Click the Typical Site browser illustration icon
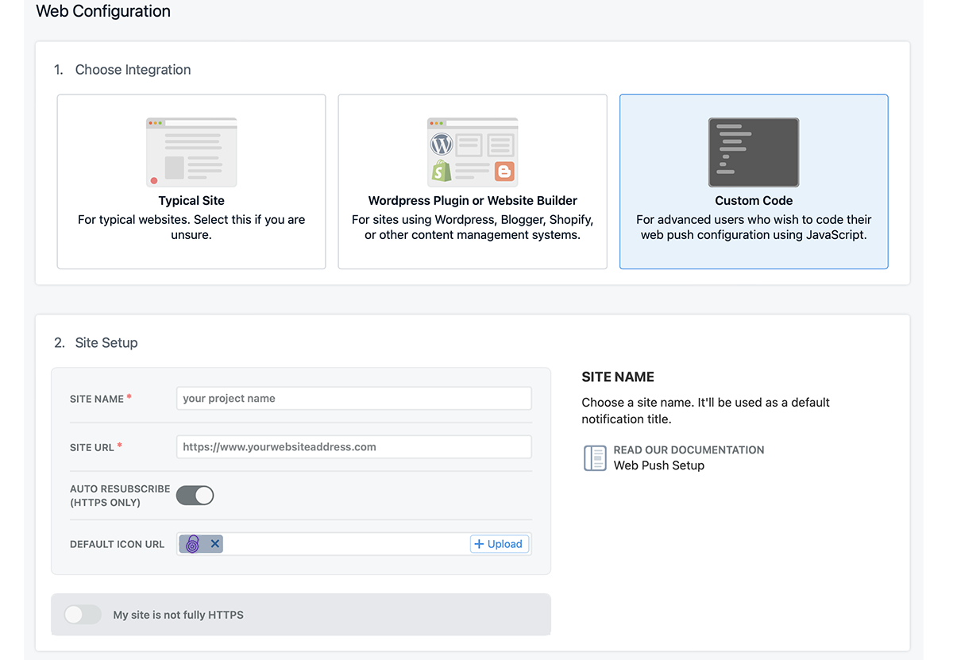Screen dimensions: 953x660 pyautogui.click(x=191, y=152)
